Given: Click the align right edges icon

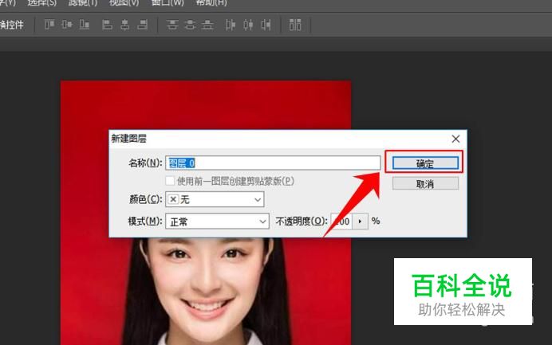Looking at the screenshot, I should click(142, 25).
